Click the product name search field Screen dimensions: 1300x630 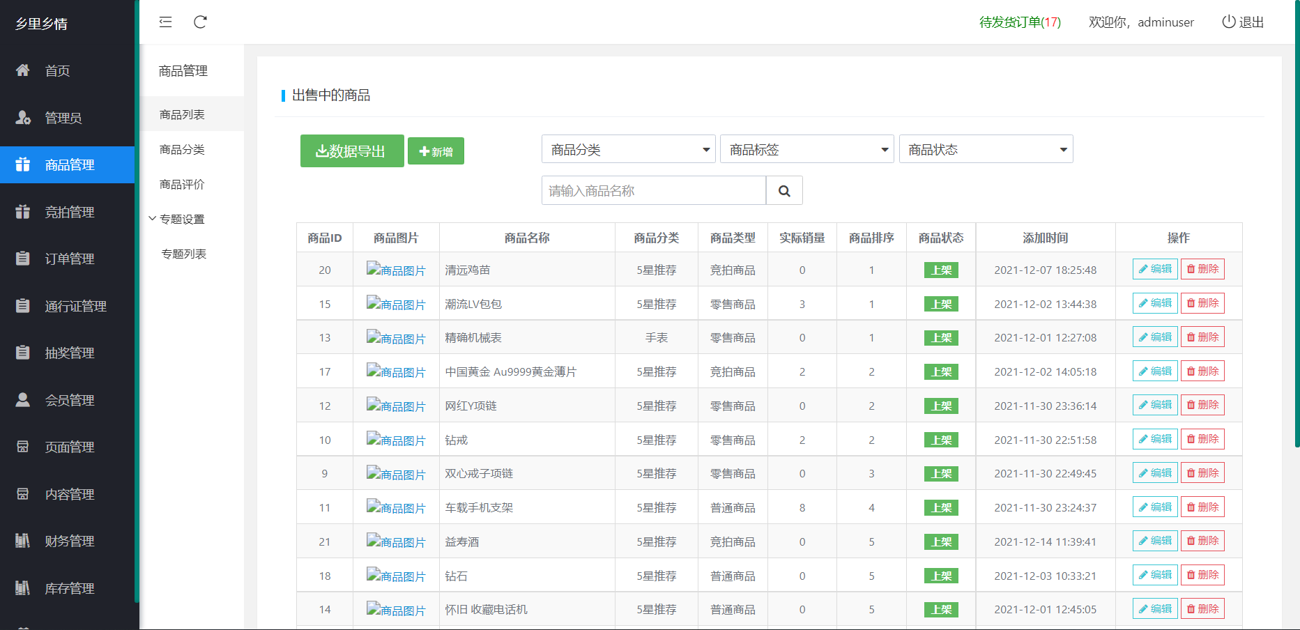[654, 190]
